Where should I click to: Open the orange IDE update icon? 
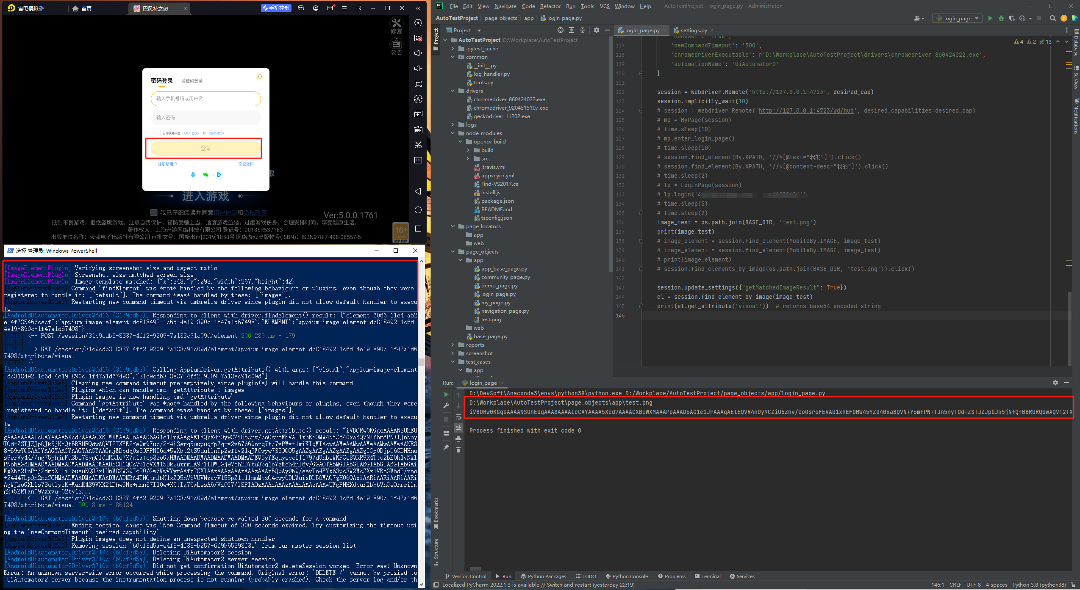1063,18
